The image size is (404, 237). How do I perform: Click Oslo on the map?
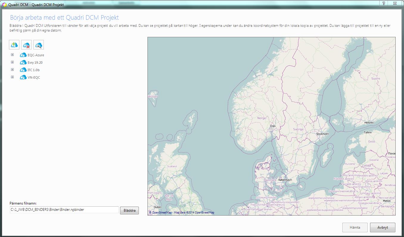[x=273, y=126]
